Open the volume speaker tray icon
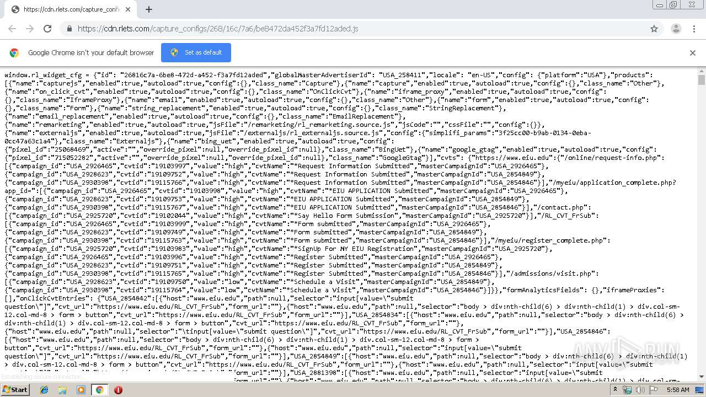This screenshot has height=397, width=706. click(640, 390)
